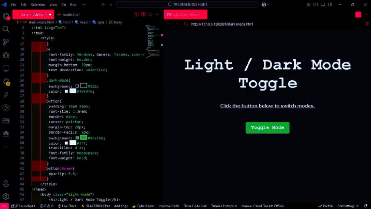Click the clock-style activity bar icon
The image size is (371, 209).
pyautogui.click(x=6, y=108)
